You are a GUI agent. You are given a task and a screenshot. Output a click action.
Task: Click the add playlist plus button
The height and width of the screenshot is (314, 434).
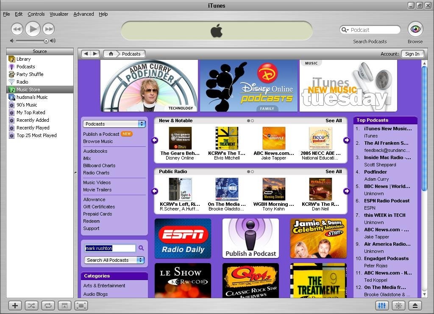point(15,306)
